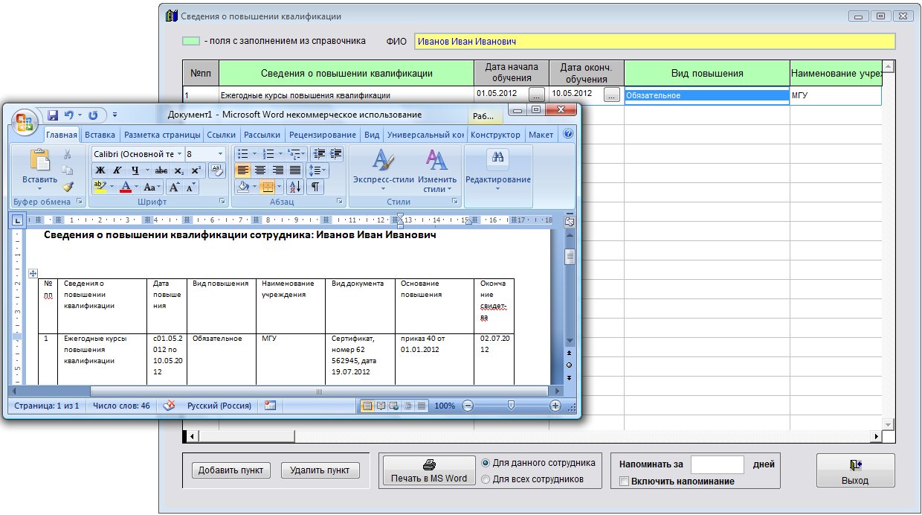Viewport: 922px width, 515px height.
Task: Open the font size dropdown
Action: pyautogui.click(x=220, y=153)
